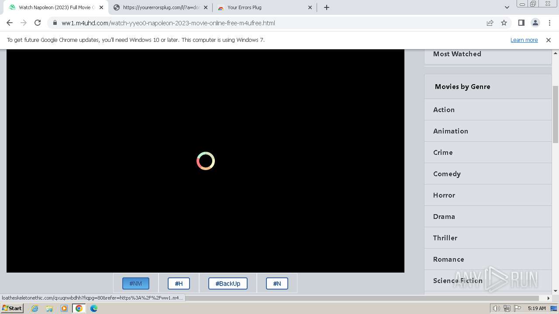Select the #NM server button
This screenshot has width=559, height=314.
point(136,283)
